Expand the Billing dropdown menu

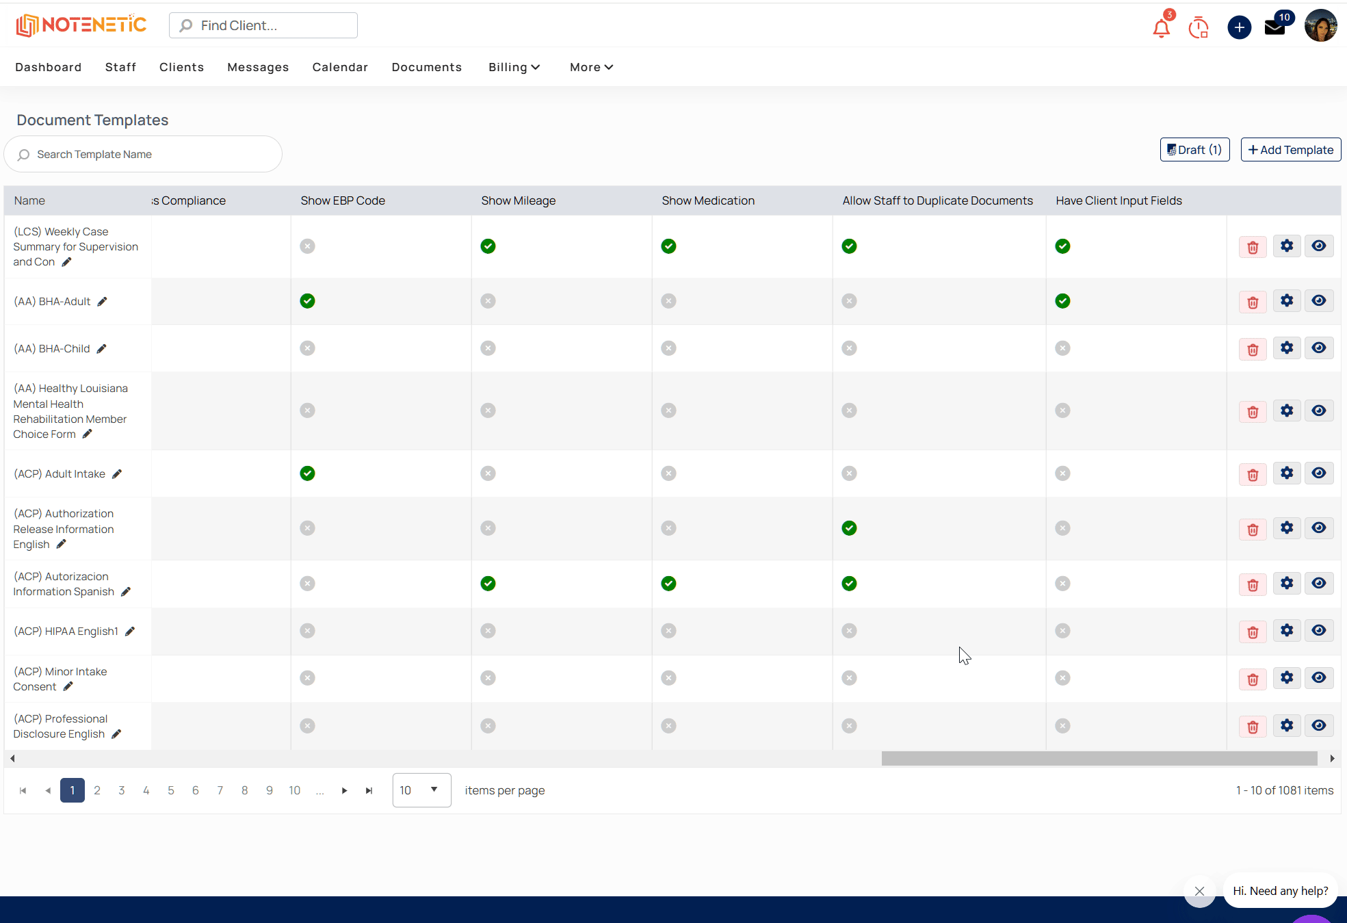click(514, 67)
